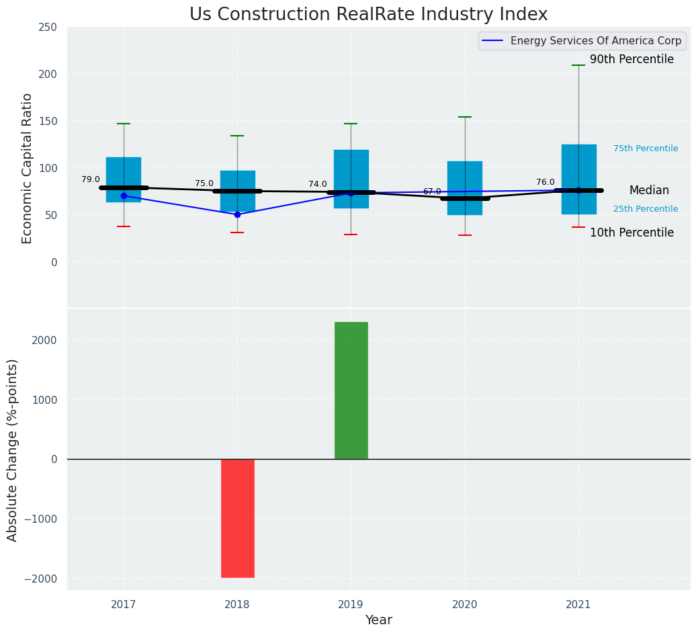The image size is (698, 633).
Task: Click the chart title Us Construction RealRate Industry Index
Action: point(368,15)
